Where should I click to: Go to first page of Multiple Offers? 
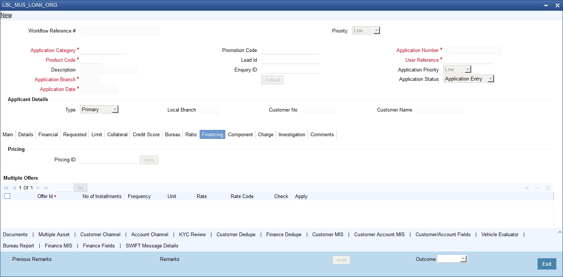point(6,188)
